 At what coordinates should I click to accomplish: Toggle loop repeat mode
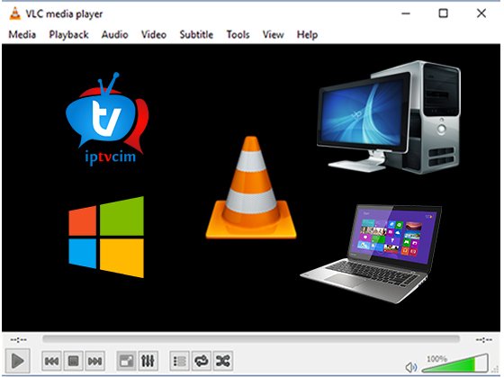pos(202,361)
